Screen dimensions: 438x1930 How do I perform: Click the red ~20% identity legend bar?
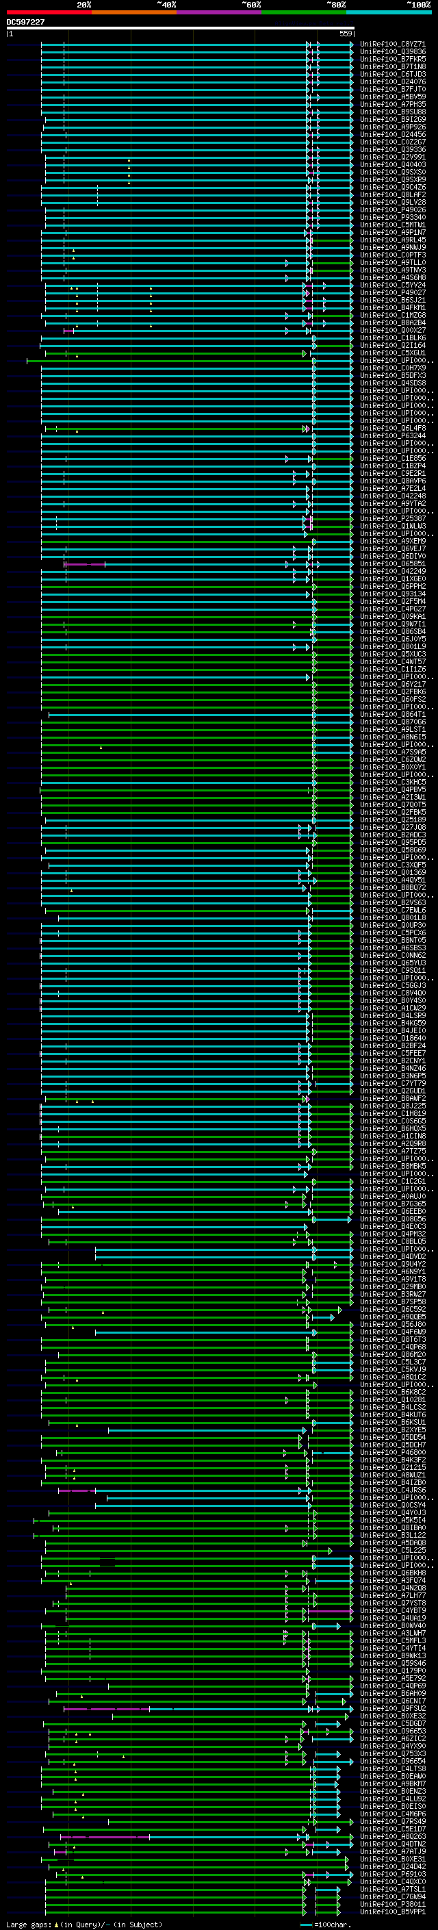49,13
